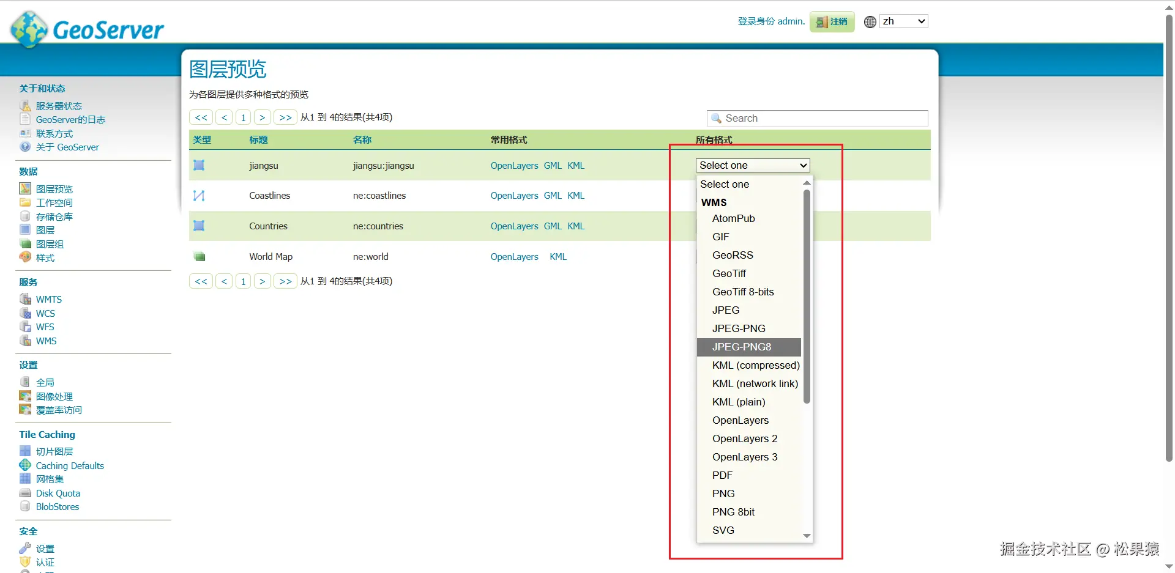Choose SVG from the format list
This screenshot has height=573, width=1175.
tap(723, 530)
